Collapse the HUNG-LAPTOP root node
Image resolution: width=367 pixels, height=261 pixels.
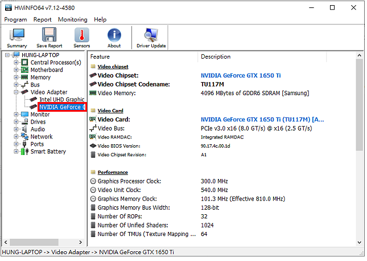click(x=7, y=55)
